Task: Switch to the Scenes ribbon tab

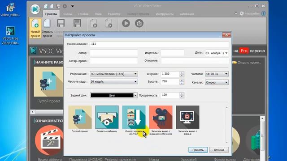Action: (x=68, y=14)
